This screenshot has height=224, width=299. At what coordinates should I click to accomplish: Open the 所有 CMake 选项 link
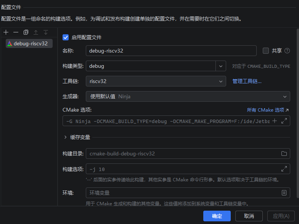click(268, 110)
